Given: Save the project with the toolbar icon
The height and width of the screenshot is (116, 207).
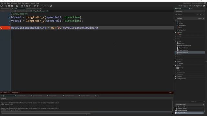Looking at the screenshot, I should [x=12, y=6].
